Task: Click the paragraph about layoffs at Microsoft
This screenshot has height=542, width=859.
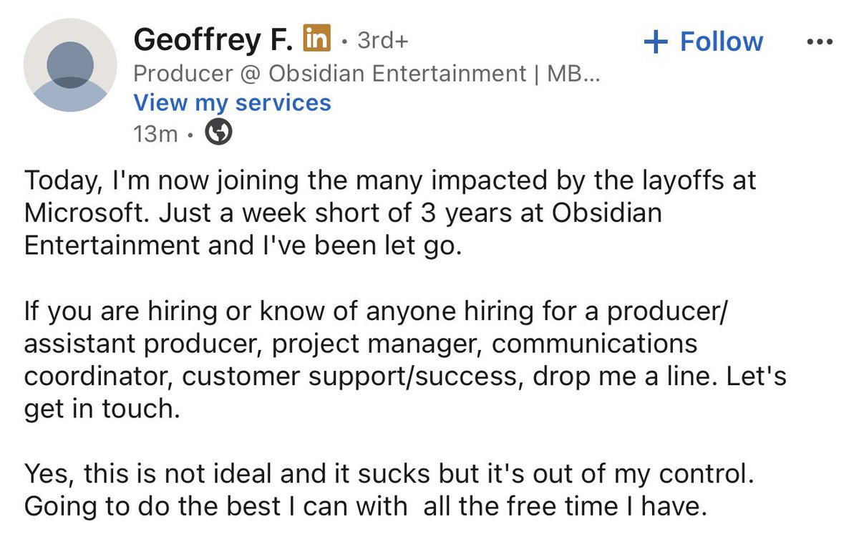Action: (390, 213)
